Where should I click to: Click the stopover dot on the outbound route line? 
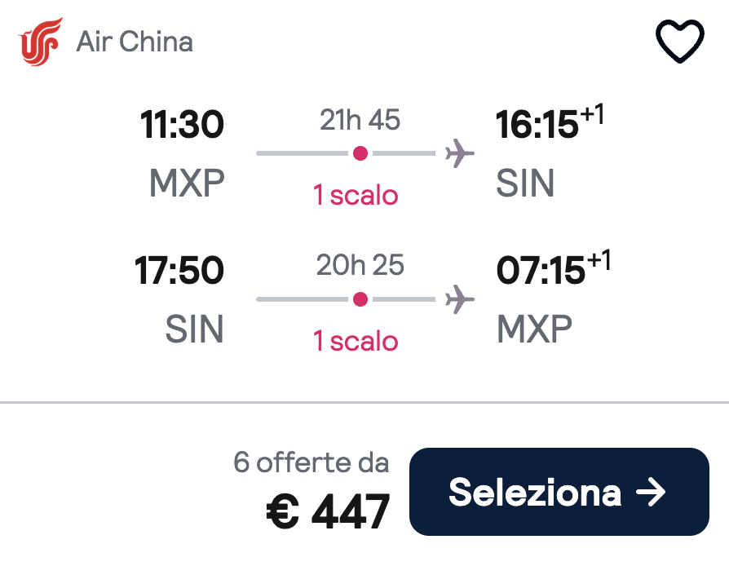[x=360, y=152]
